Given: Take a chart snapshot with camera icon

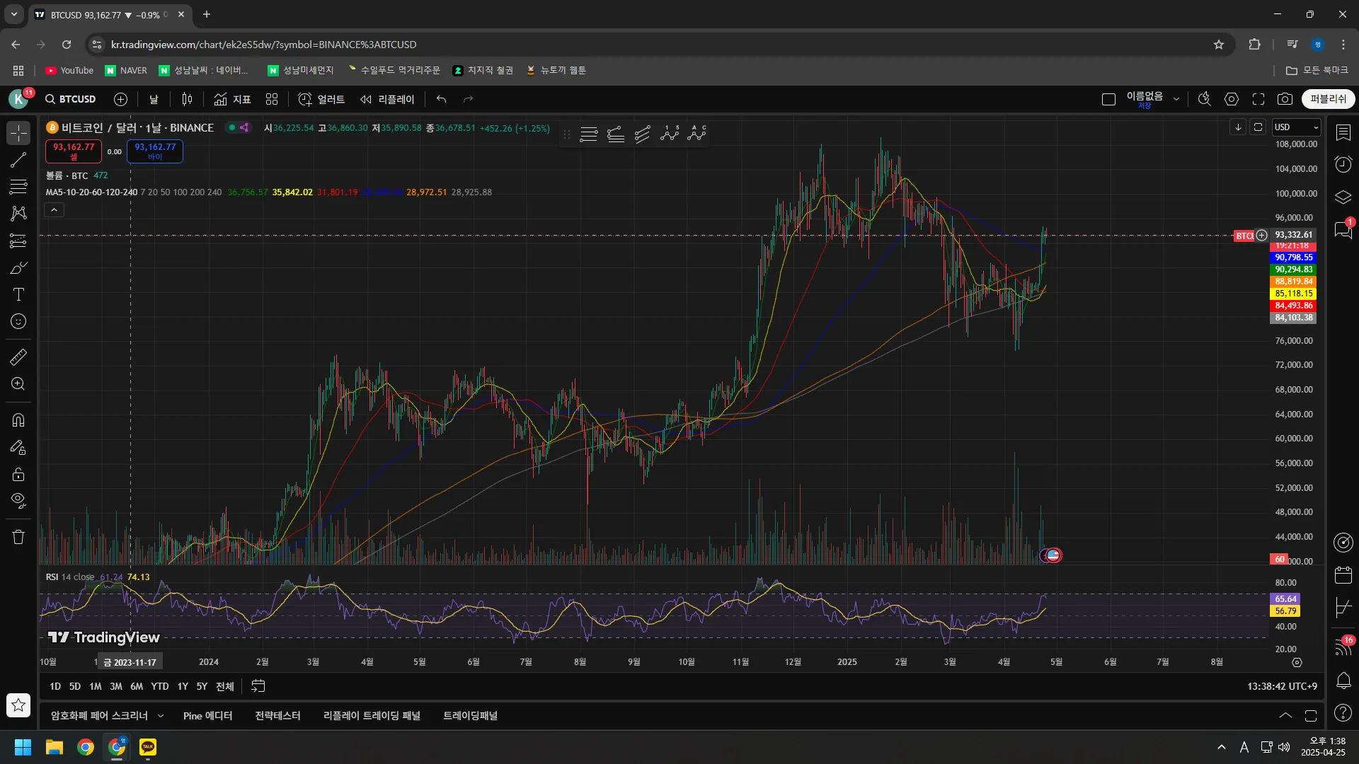Looking at the screenshot, I should click(1285, 99).
